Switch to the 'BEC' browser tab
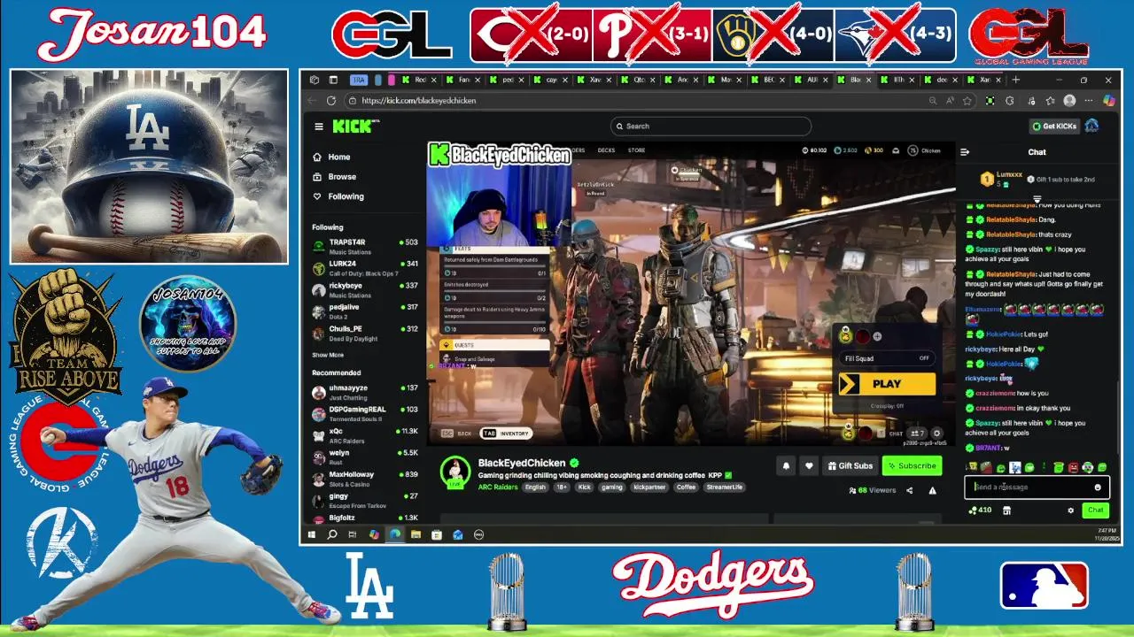 [770, 80]
